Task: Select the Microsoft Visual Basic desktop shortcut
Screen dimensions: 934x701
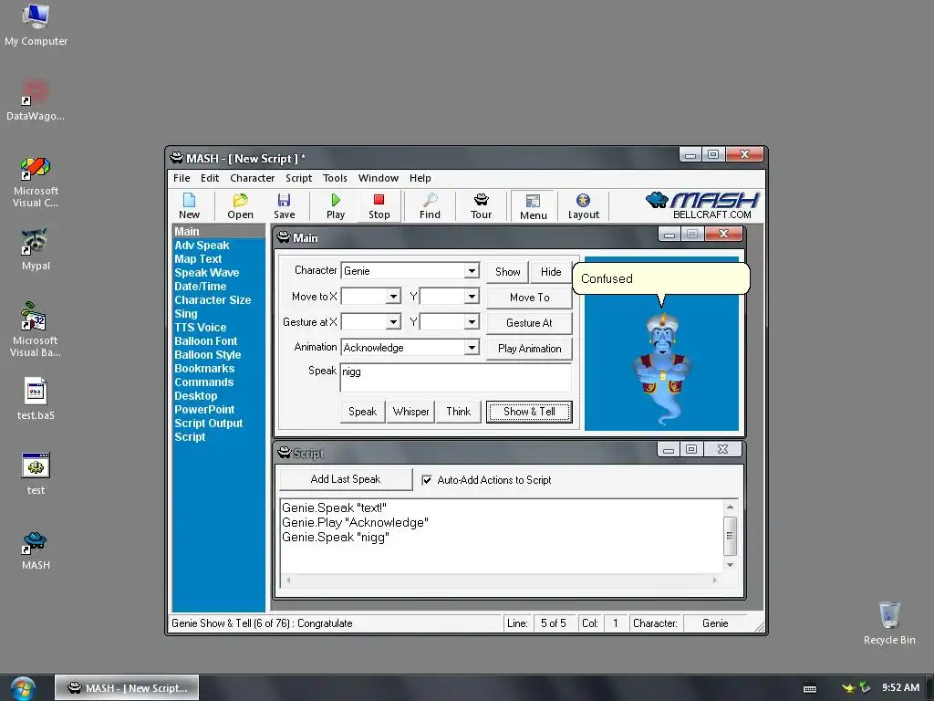Action: [36, 329]
